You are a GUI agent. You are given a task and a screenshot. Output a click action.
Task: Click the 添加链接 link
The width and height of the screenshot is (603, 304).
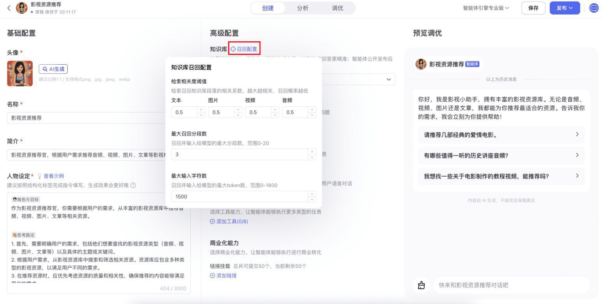(x=223, y=276)
